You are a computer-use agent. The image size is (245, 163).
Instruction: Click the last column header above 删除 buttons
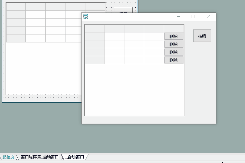tap(174, 28)
